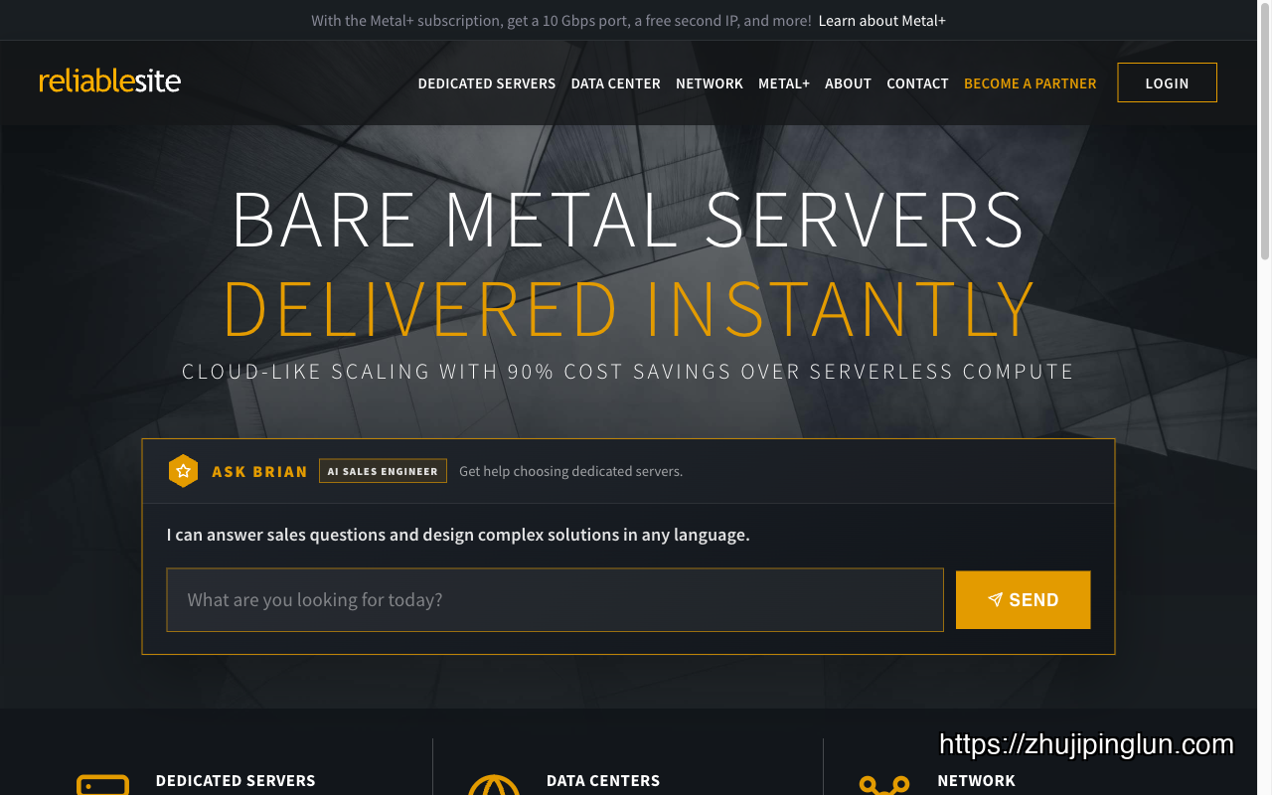The image size is (1272, 795).
Task: Click the Ask Brian star hexagon icon
Action: click(183, 471)
